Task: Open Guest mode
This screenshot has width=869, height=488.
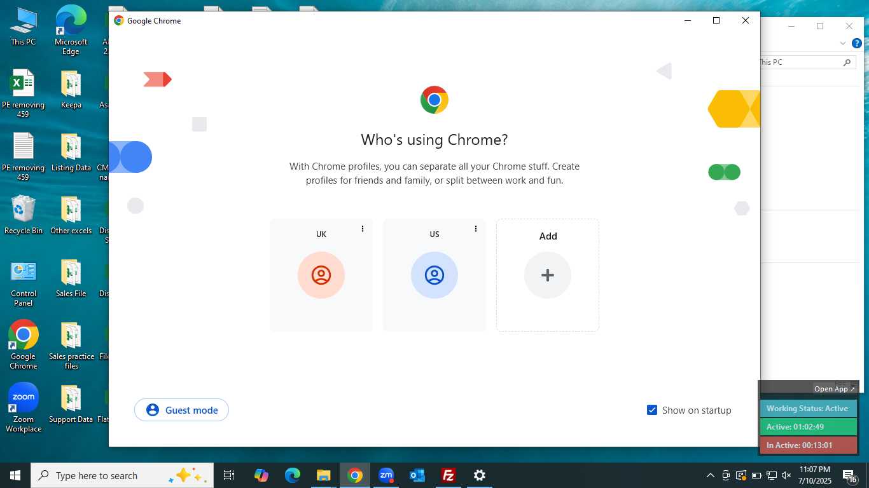Action: point(181,410)
